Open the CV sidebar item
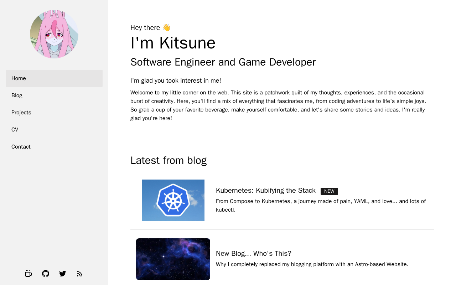 pyautogui.click(x=54, y=130)
